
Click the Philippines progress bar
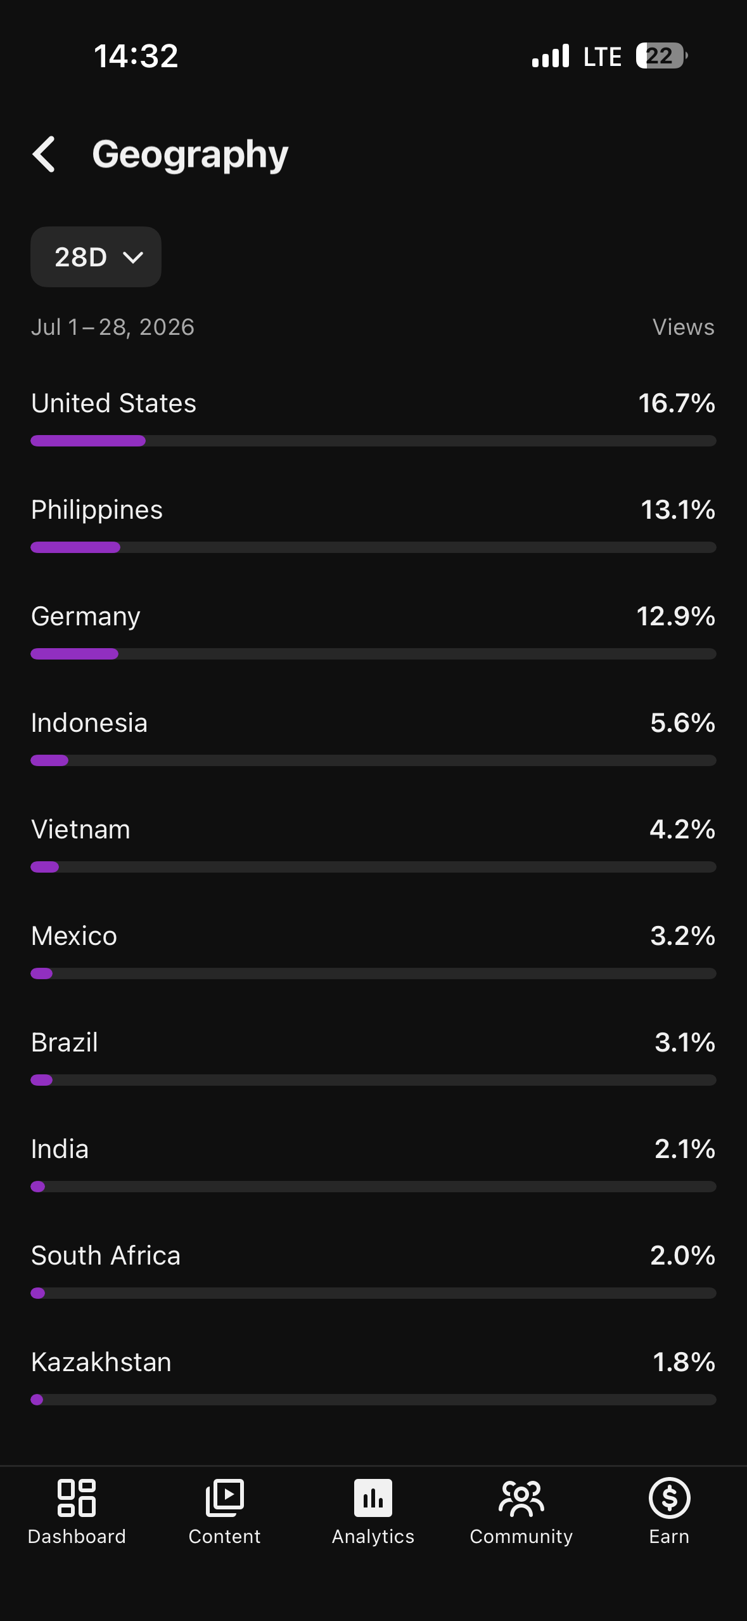pos(373,547)
